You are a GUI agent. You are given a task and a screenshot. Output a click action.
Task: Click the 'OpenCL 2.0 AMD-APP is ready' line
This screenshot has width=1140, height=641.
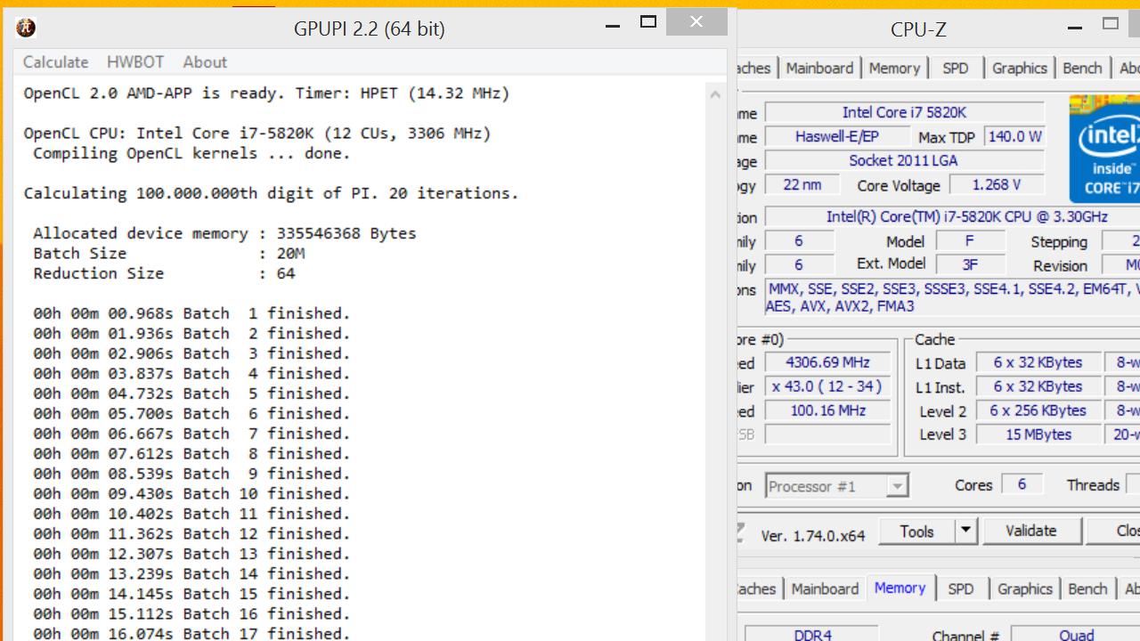[x=266, y=93]
